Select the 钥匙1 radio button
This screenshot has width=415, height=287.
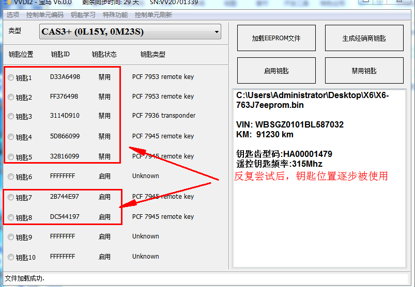[11, 78]
